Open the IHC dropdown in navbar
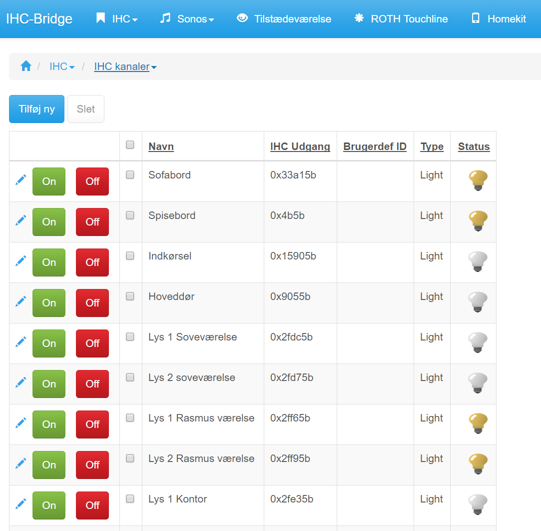Viewport: 541px width, 531px height. point(117,19)
